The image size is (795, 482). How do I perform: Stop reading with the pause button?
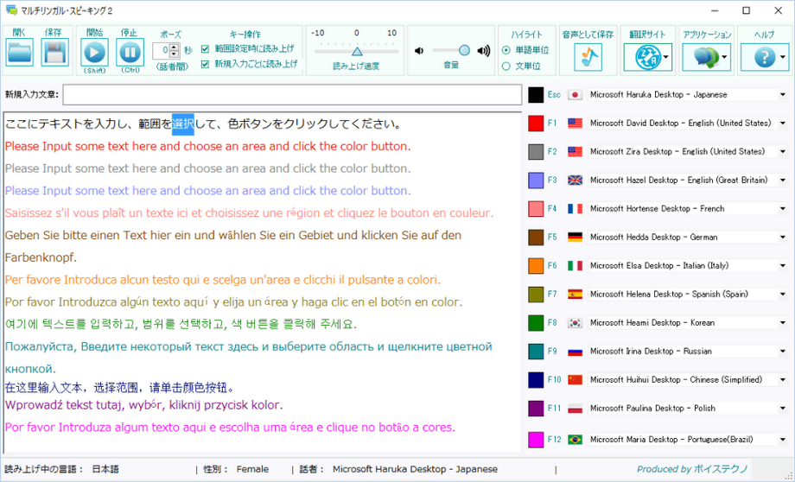point(130,52)
